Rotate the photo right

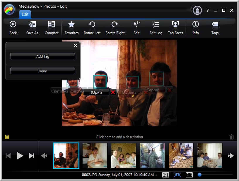click(115, 28)
